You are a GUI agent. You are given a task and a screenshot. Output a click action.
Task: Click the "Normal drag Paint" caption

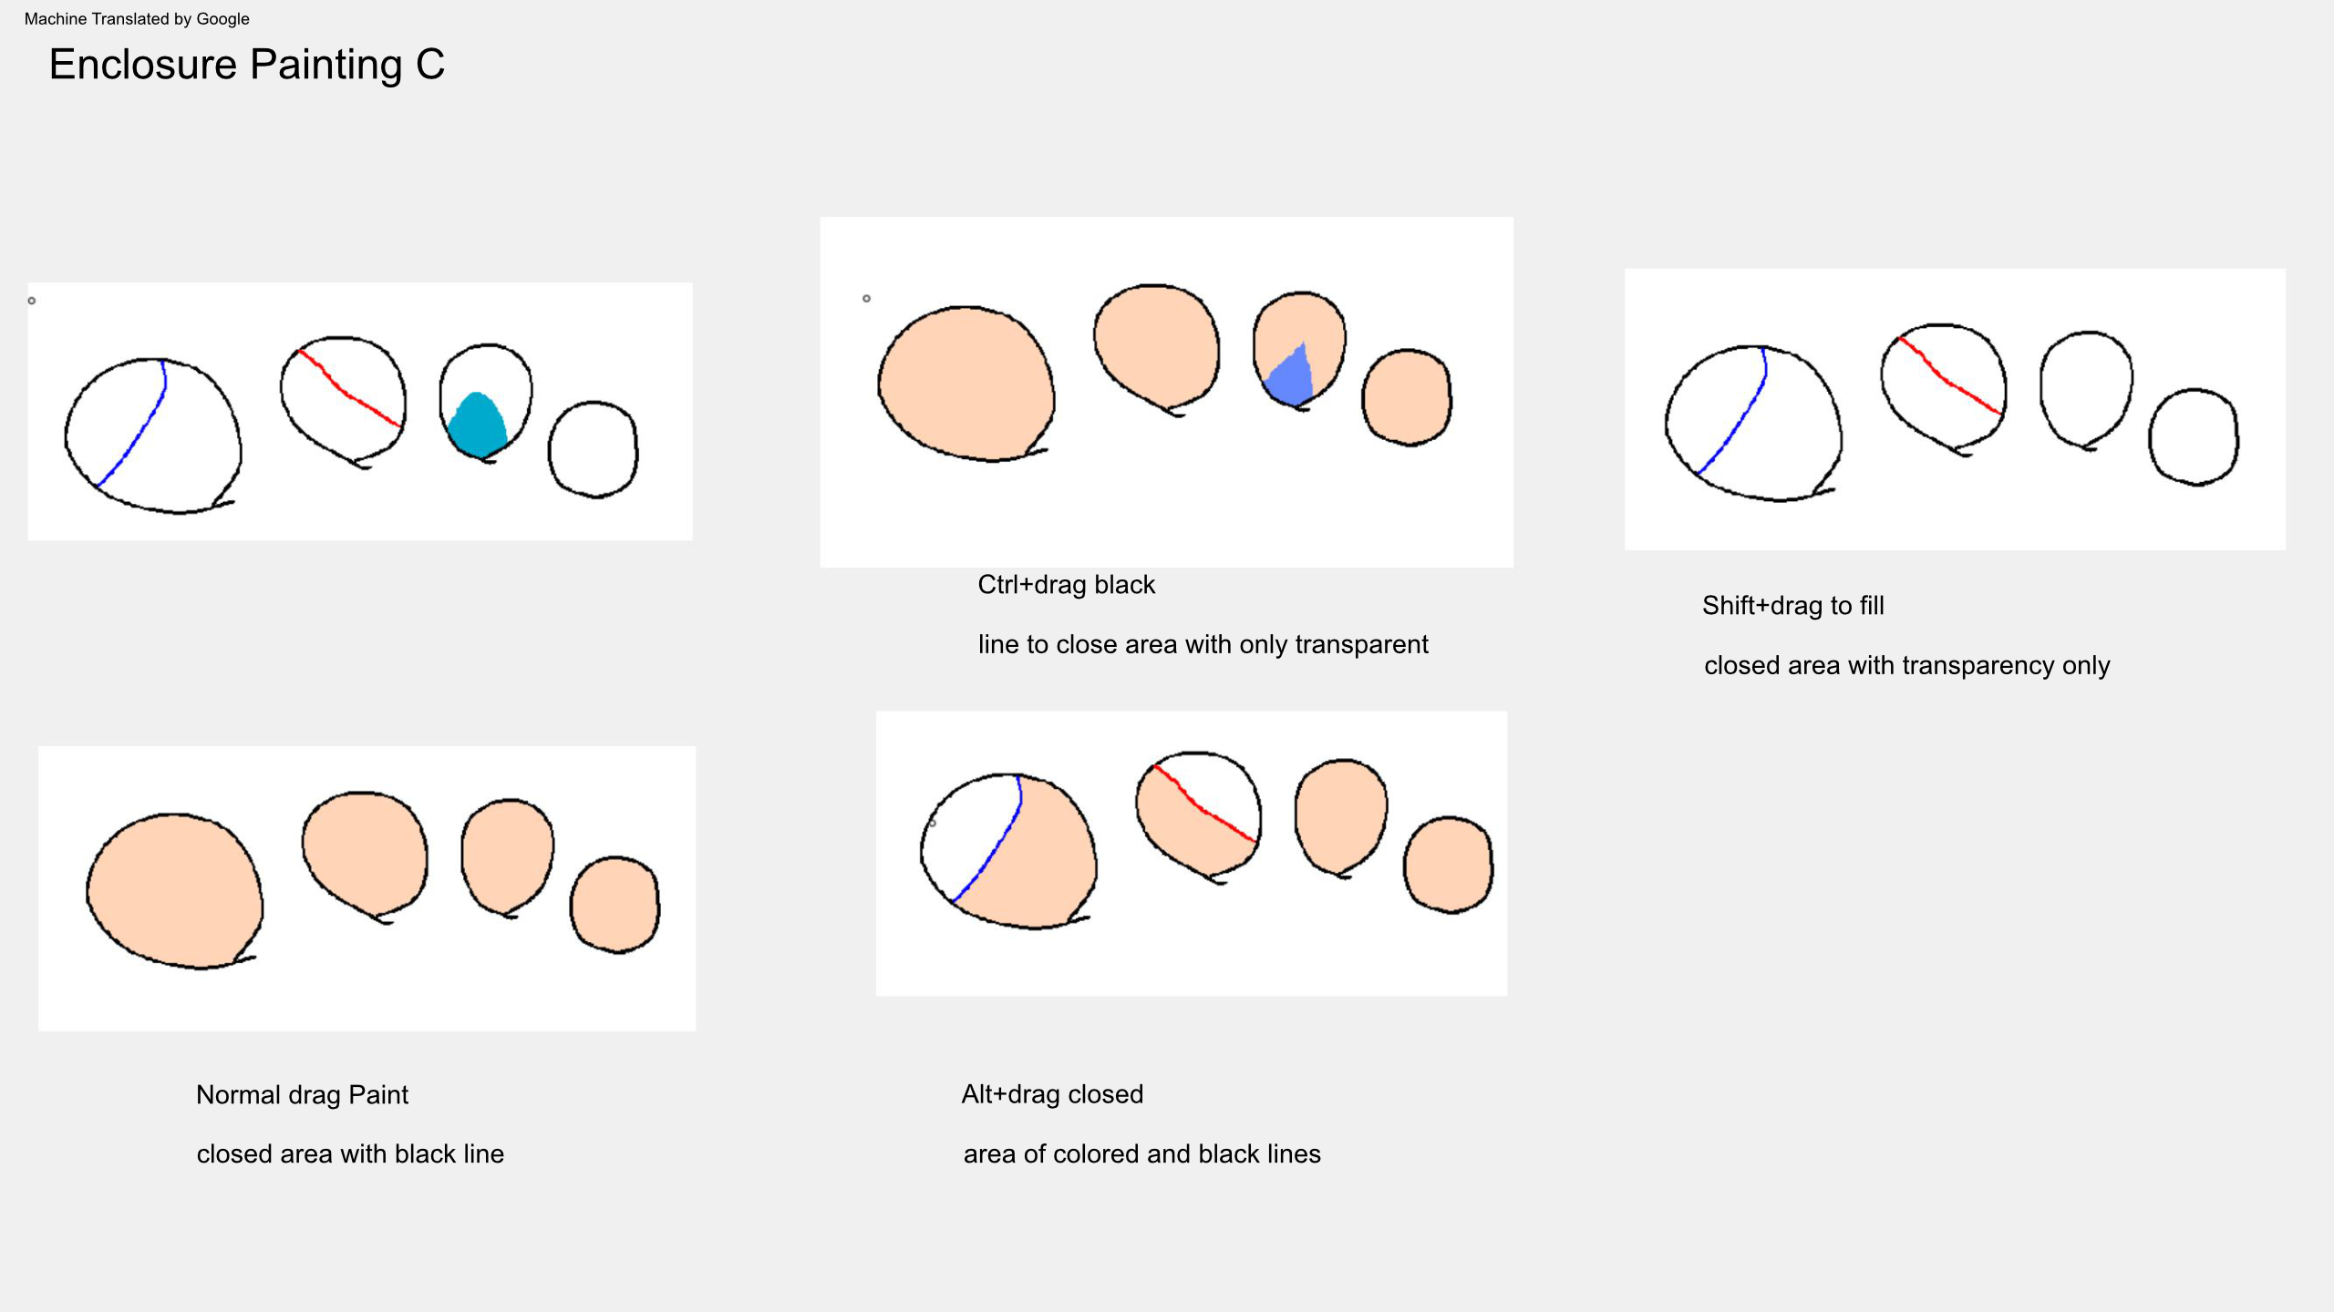click(302, 1095)
